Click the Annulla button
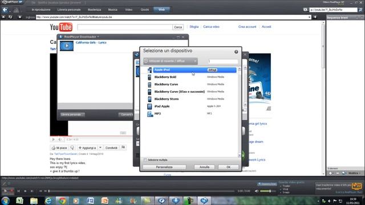Viewport: 365px width, 205px height. pos(204,167)
